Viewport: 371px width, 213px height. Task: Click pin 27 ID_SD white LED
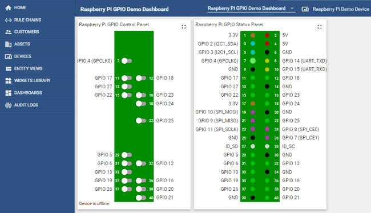pyautogui.click(x=253, y=146)
